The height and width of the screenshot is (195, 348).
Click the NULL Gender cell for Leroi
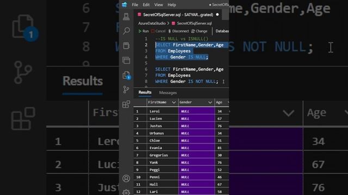(197, 111)
